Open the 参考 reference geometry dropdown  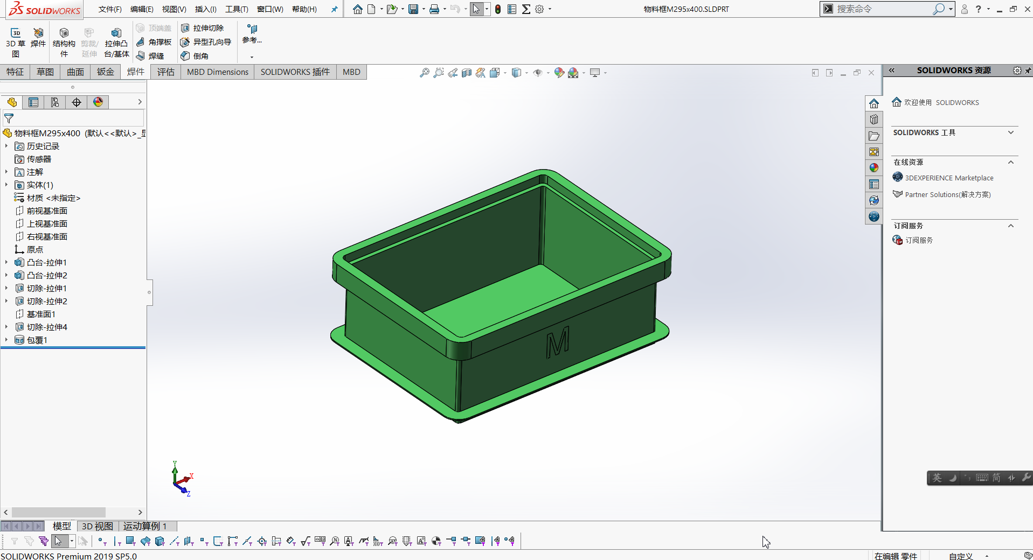point(252,57)
